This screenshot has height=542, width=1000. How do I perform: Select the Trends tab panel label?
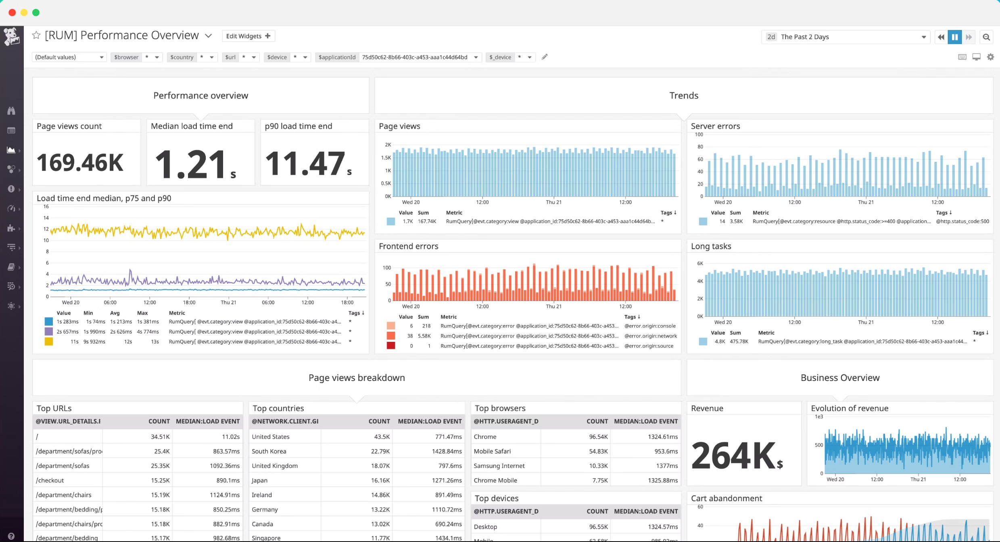tap(684, 95)
